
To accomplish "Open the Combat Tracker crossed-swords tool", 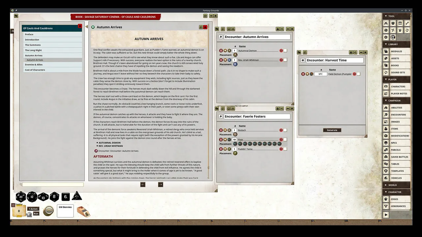I will click(386, 23).
